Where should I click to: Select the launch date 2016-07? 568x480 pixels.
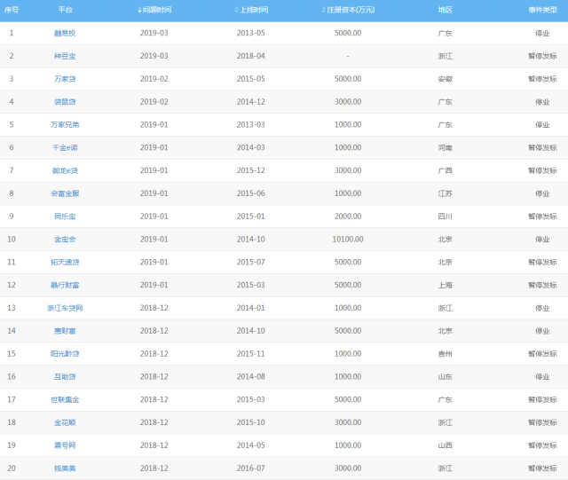tap(250, 468)
